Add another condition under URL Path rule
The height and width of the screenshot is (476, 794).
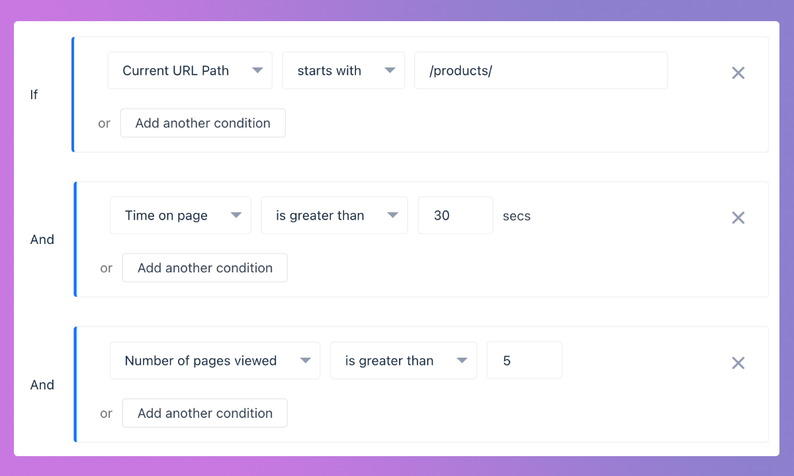point(202,123)
